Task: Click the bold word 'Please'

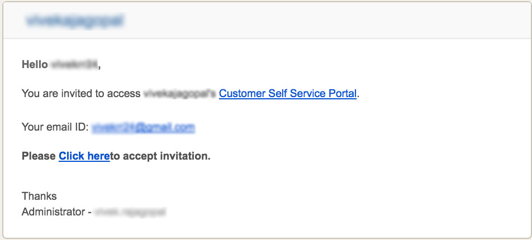Action: [39, 156]
